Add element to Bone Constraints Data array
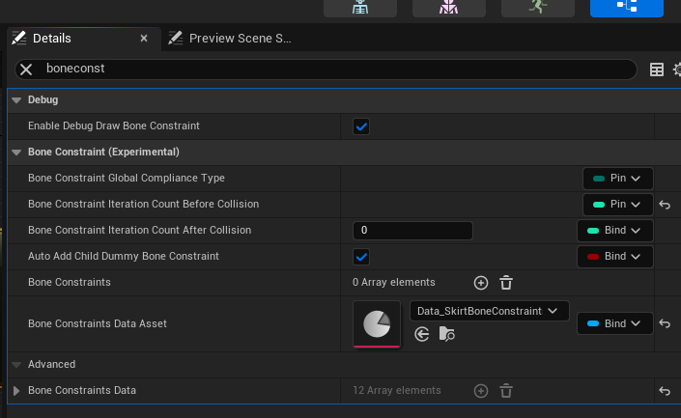The width and height of the screenshot is (681, 418). coord(481,391)
